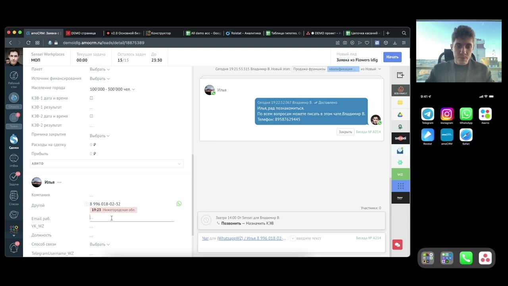Reload the browser page

(28, 43)
